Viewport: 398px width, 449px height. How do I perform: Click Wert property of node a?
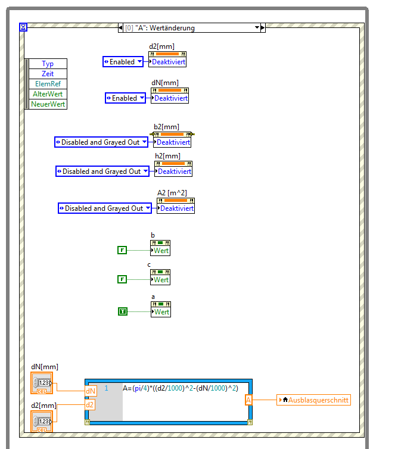click(x=161, y=312)
